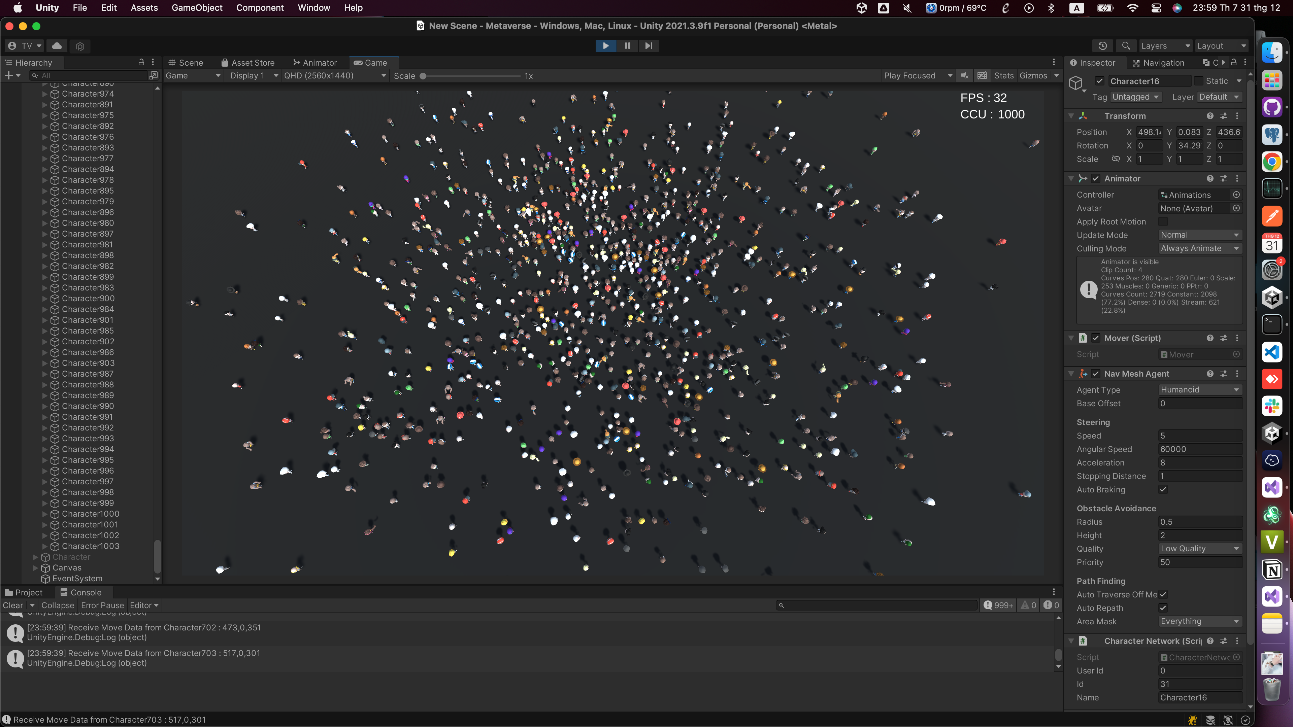Click the Animator component help icon
The image size is (1293, 727).
pyautogui.click(x=1210, y=178)
